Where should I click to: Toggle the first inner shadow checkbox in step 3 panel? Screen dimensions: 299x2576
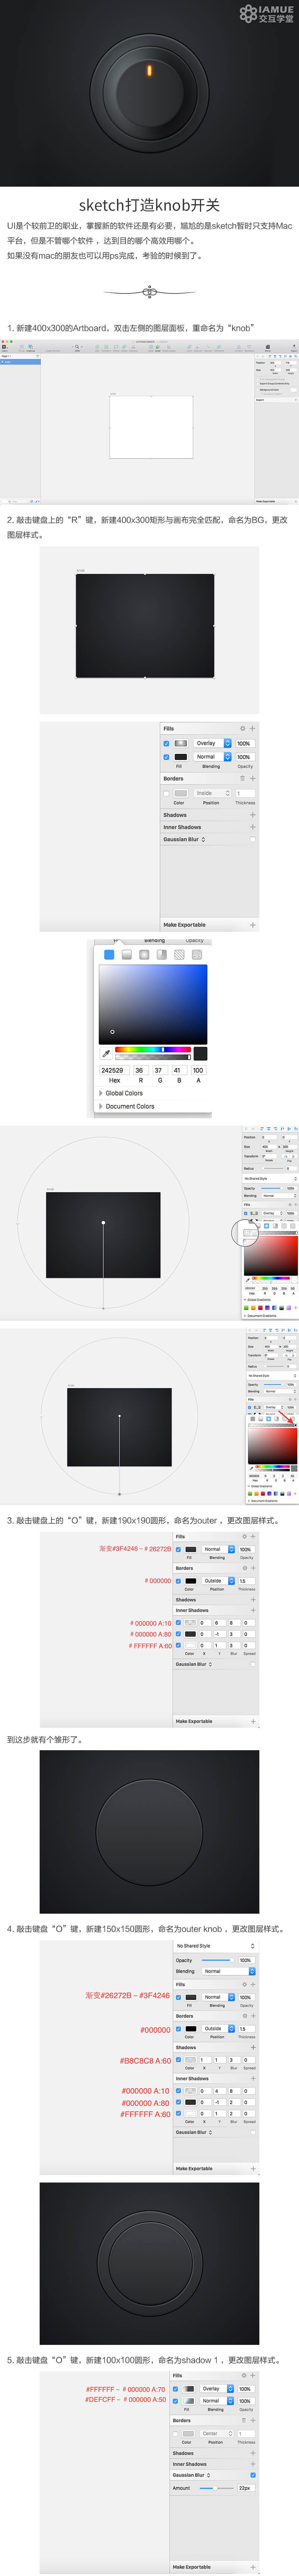[178, 1623]
